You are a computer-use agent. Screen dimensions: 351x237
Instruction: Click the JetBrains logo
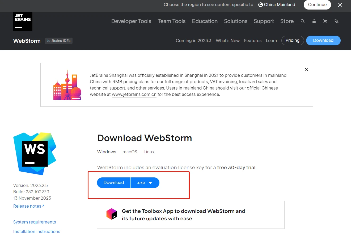click(23, 21)
